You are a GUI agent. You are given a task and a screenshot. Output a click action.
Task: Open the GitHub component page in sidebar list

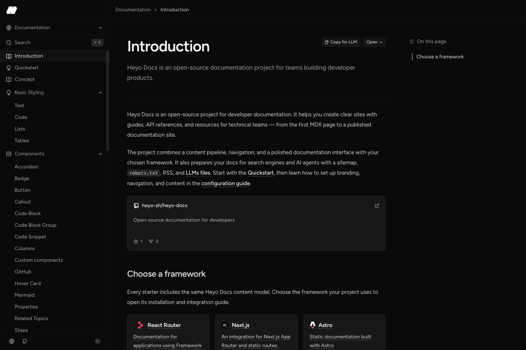[x=23, y=272]
